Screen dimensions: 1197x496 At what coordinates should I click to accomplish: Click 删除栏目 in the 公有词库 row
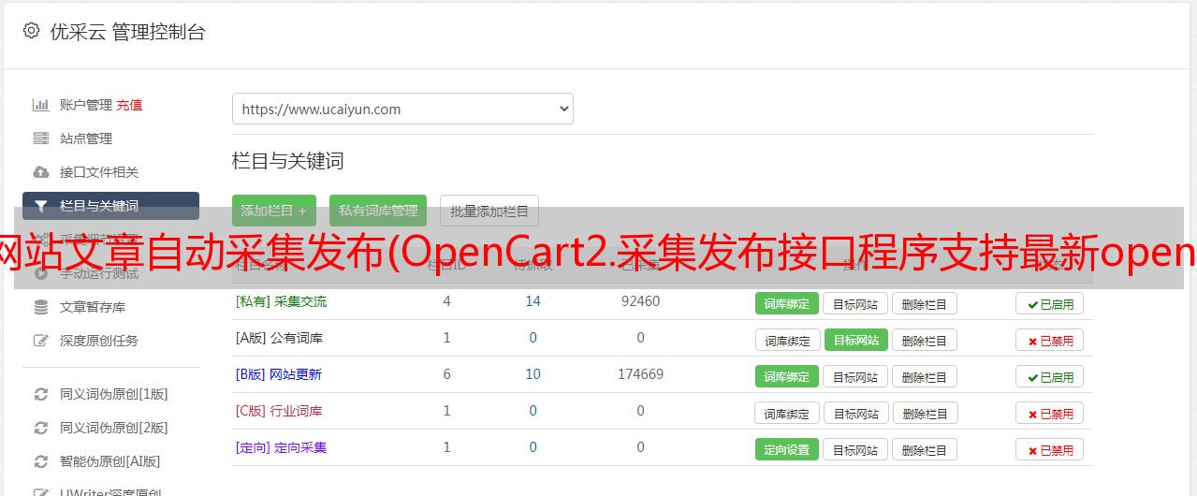tap(925, 340)
